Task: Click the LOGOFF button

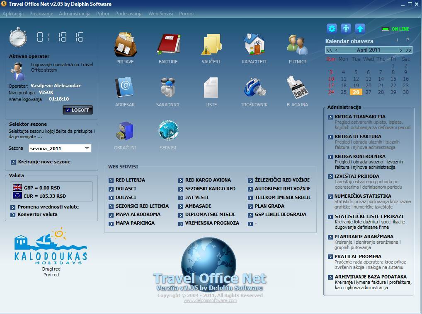Action: click(x=78, y=110)
